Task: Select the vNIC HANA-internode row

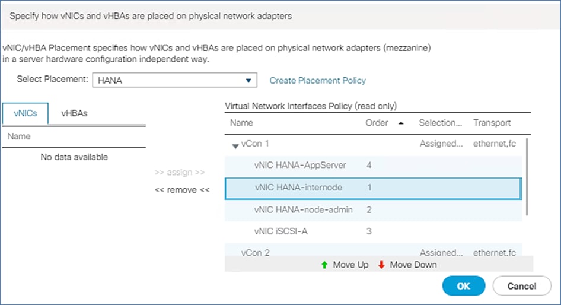Action: [x=373, y=188]
